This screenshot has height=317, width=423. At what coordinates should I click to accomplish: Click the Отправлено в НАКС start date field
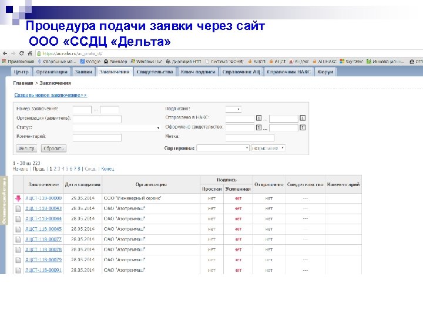pyautogui.click(x=240, y=119)
